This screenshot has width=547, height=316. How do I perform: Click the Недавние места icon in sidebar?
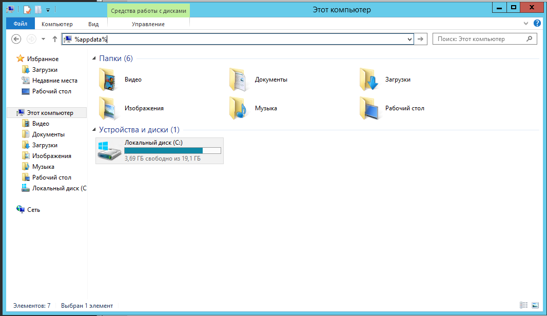[x=26, y=81]
